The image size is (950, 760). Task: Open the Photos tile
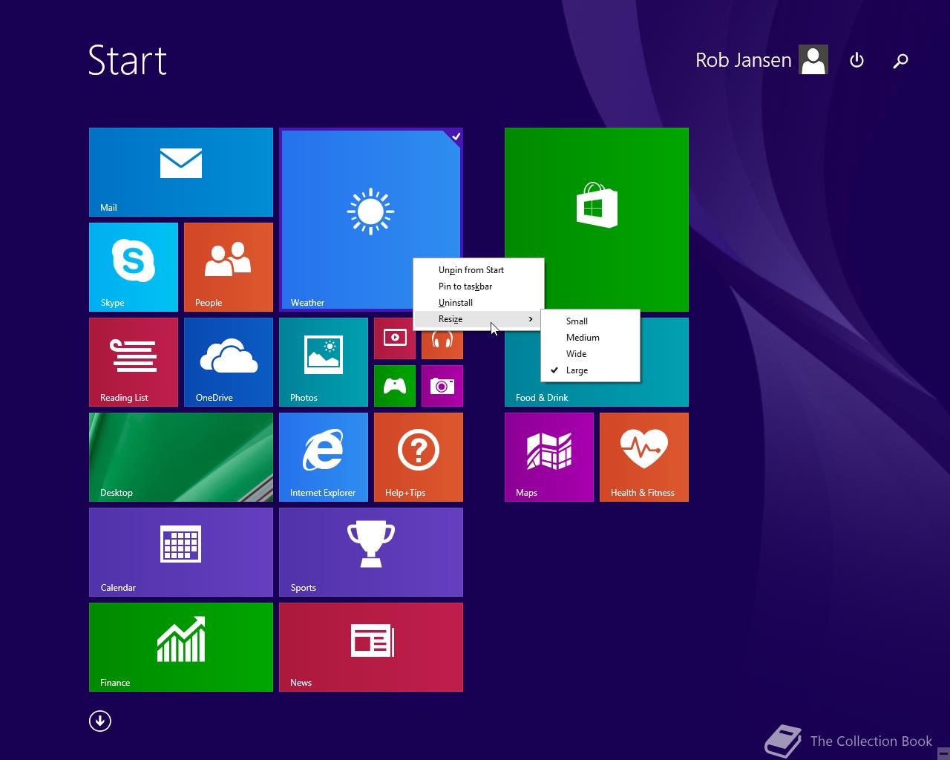click(x=324, y=362)
